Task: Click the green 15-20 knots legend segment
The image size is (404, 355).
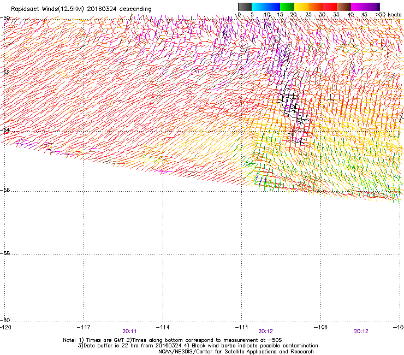Action: (287, 7)
